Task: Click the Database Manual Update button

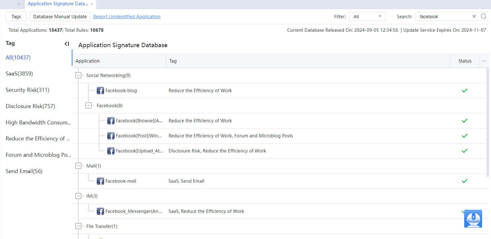Action: [x=60, y=17]
